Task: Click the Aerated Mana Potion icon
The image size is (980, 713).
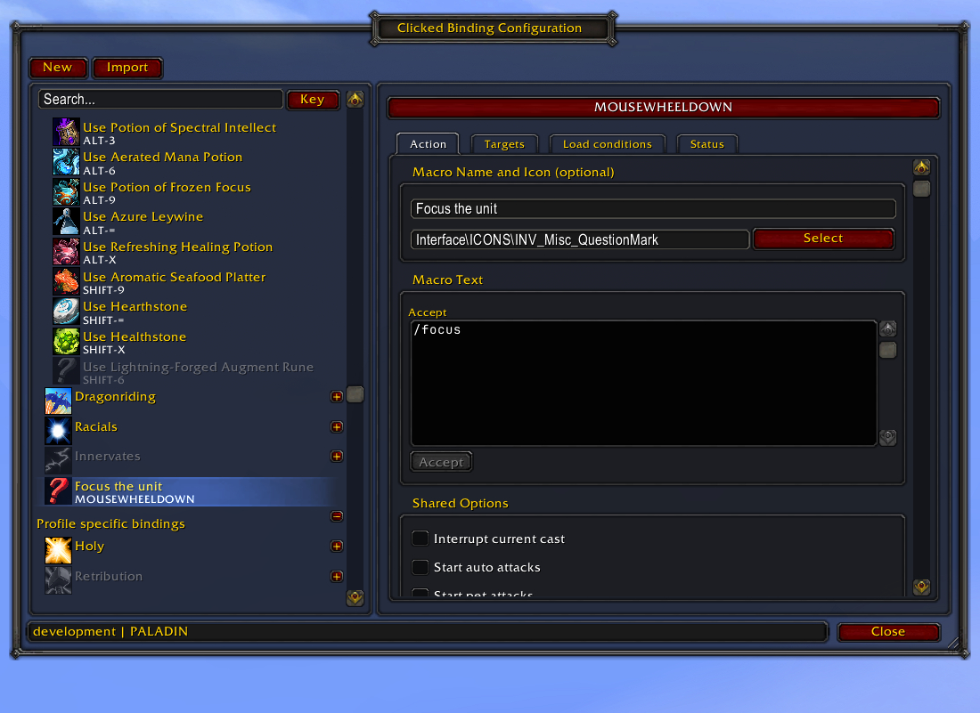Action: (66, 162)
